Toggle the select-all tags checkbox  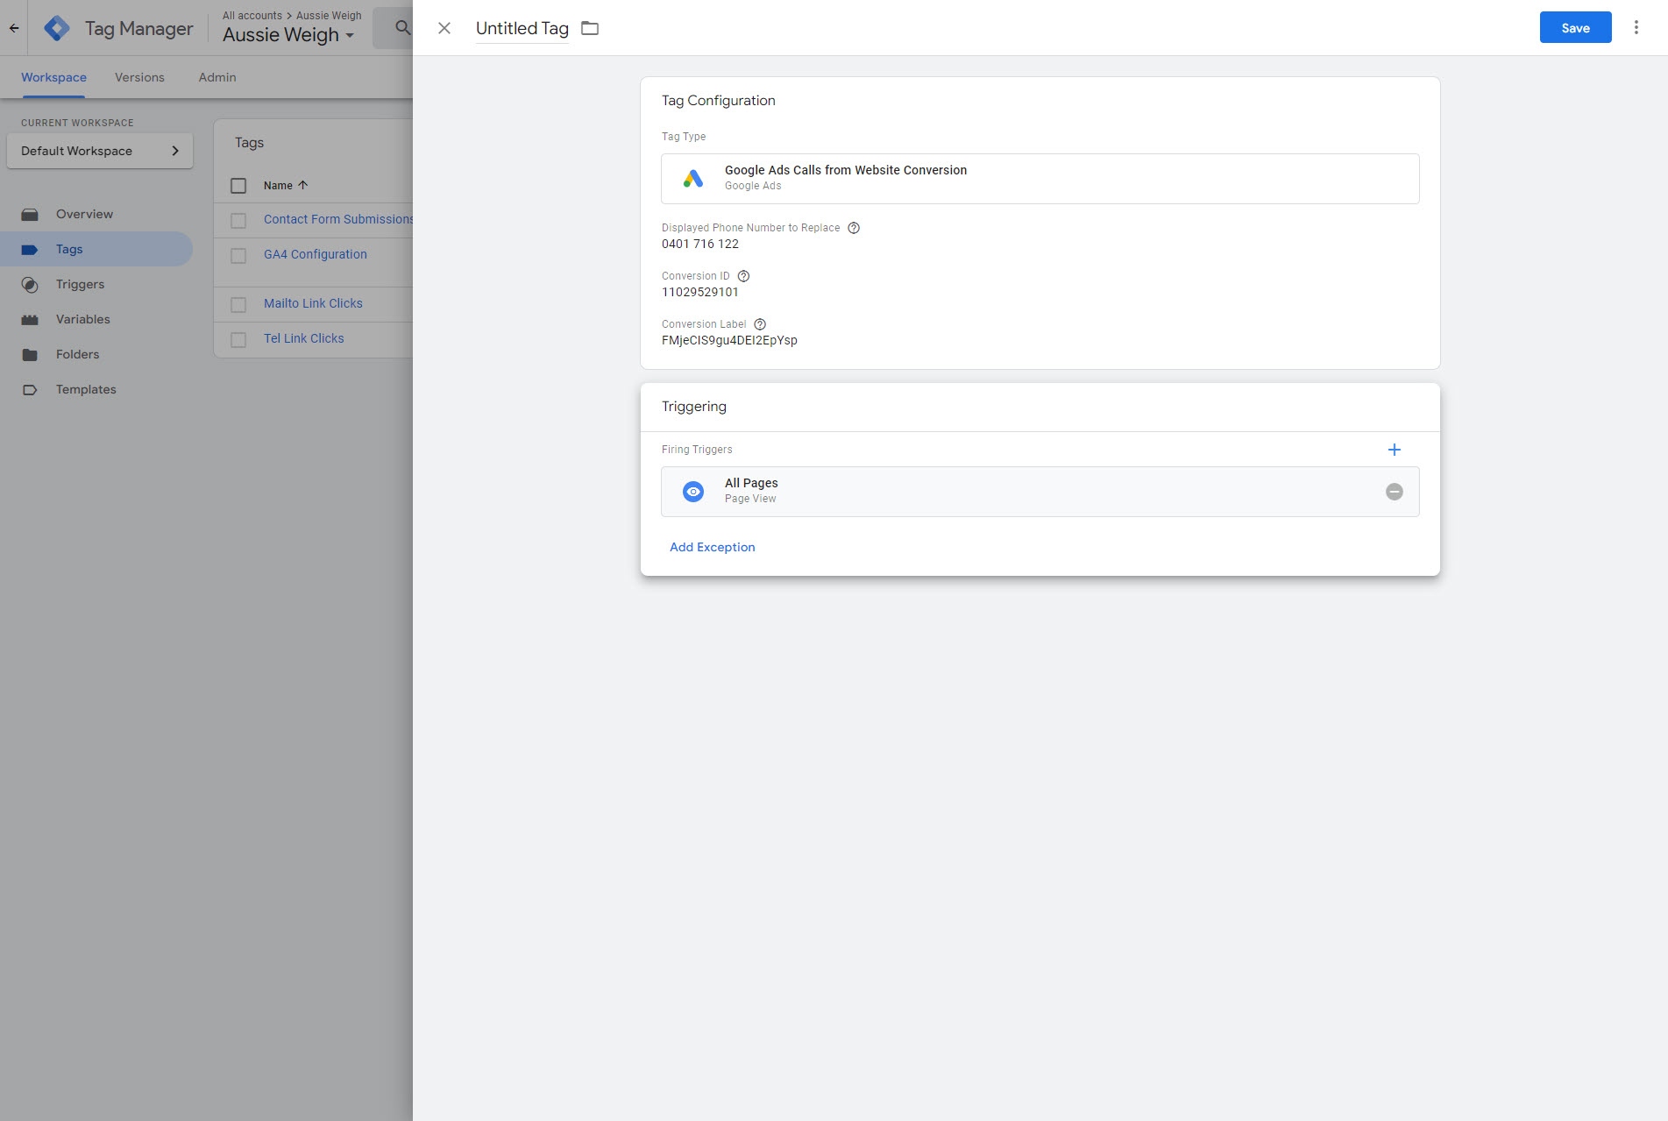tap(238, 186)
